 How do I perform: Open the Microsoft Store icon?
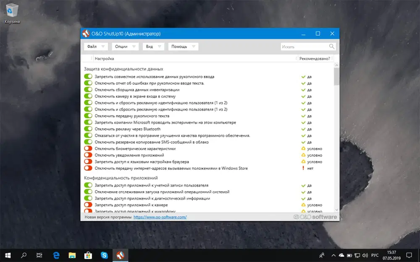pyautogui.click(x=88, y=255)
